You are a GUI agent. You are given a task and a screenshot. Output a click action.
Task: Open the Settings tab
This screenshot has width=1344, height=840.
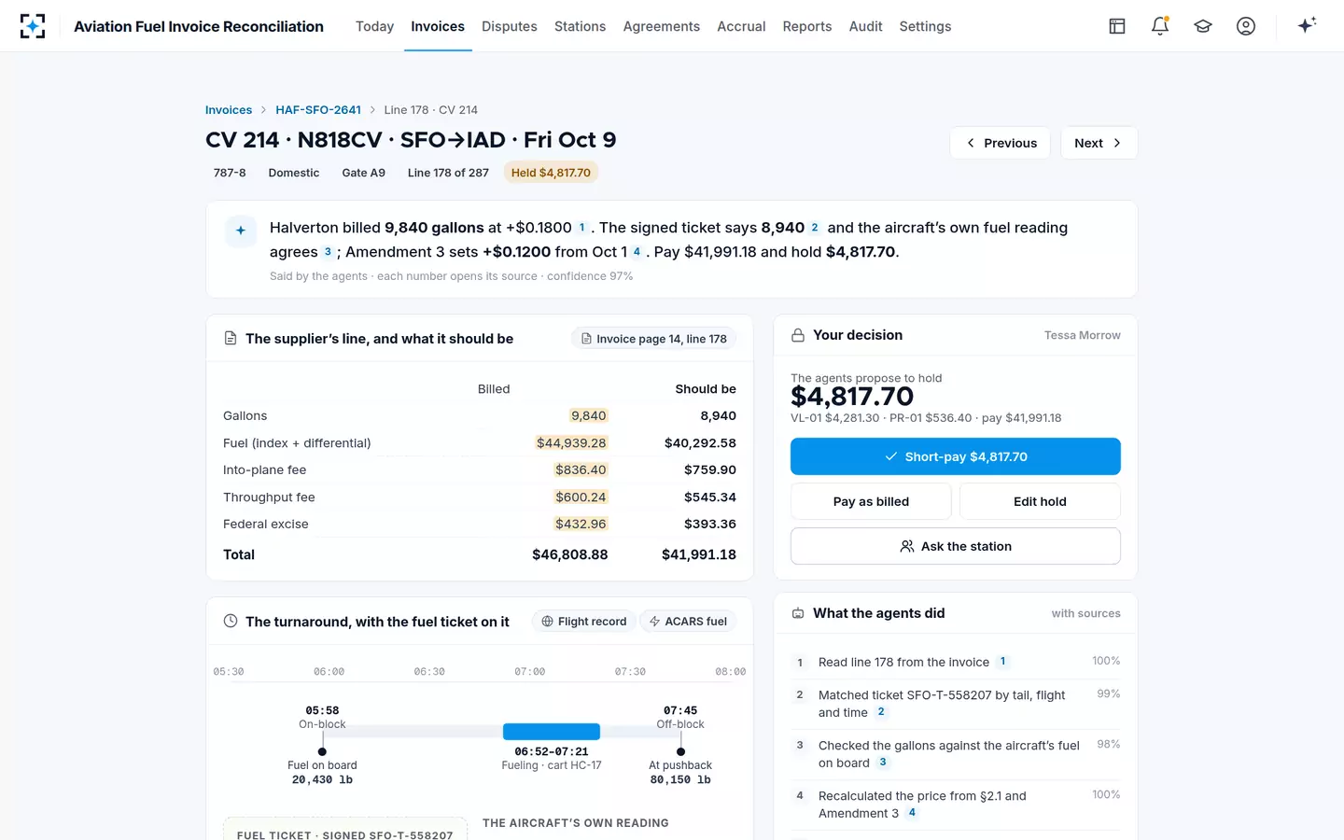pos(925,26)
